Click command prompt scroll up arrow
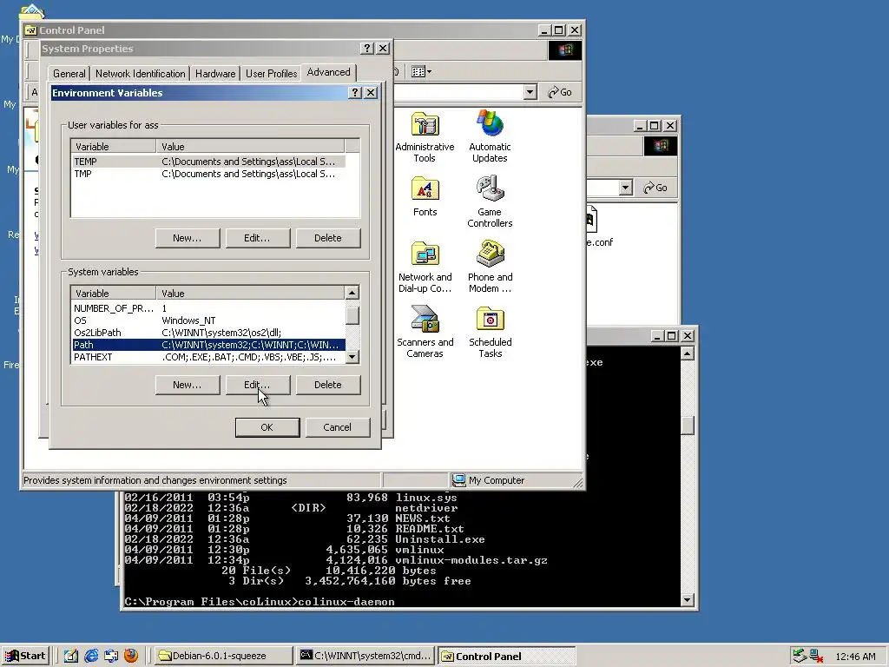The image size is (889, 667). 688,354
